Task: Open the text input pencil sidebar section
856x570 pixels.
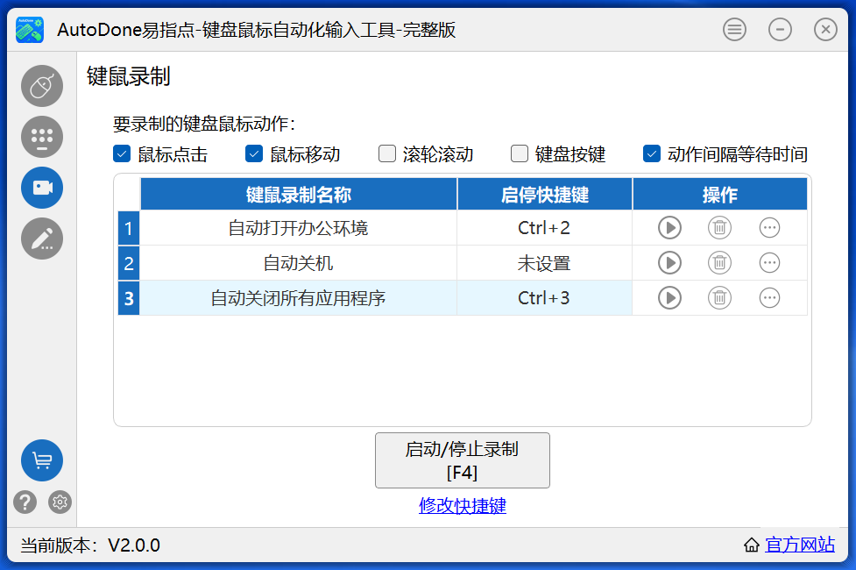Action: pyautogui.click(x=42, y=239)
